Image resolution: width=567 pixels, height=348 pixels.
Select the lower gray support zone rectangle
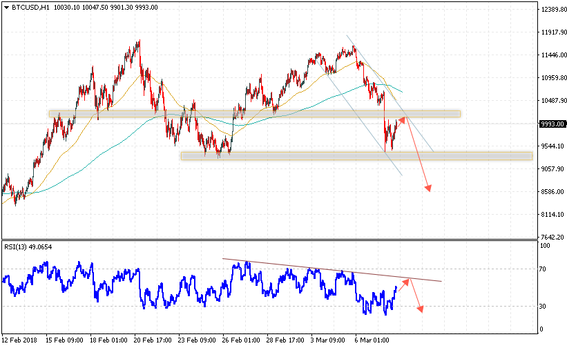click(x=356, y=156)
